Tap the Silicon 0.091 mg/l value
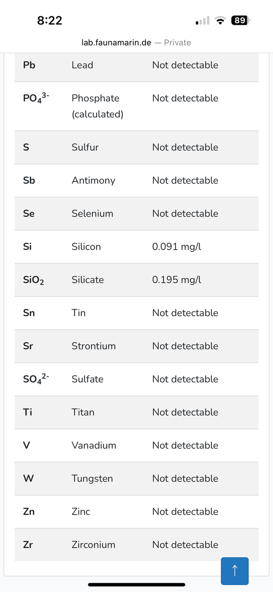Screen dimensions: 273x592 click(x=177, y=247)
